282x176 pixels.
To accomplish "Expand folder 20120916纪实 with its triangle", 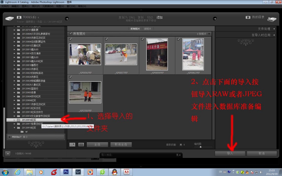I will click(14, 120).
